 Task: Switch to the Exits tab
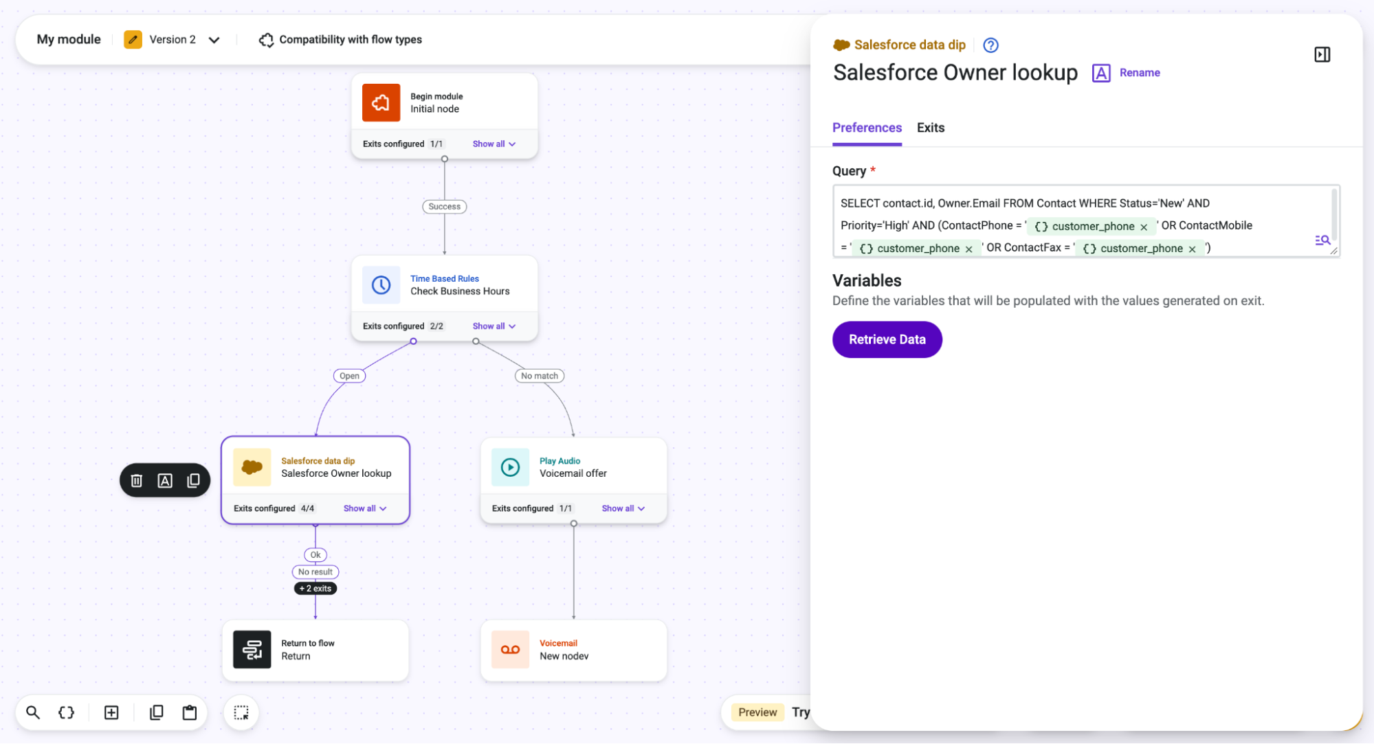coord(931,128)
